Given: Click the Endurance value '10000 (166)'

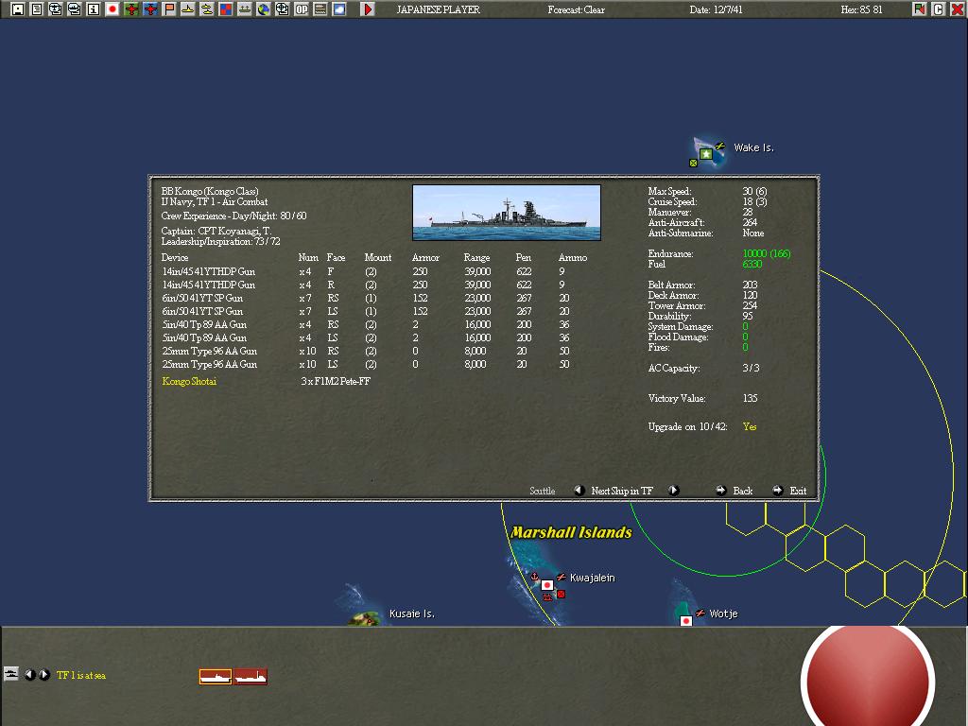Looking at the screenshot, I should pos(766,253).
